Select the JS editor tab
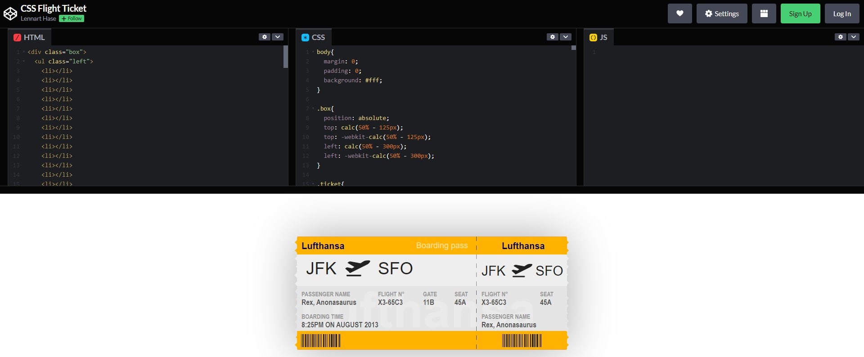 (598, 37)
